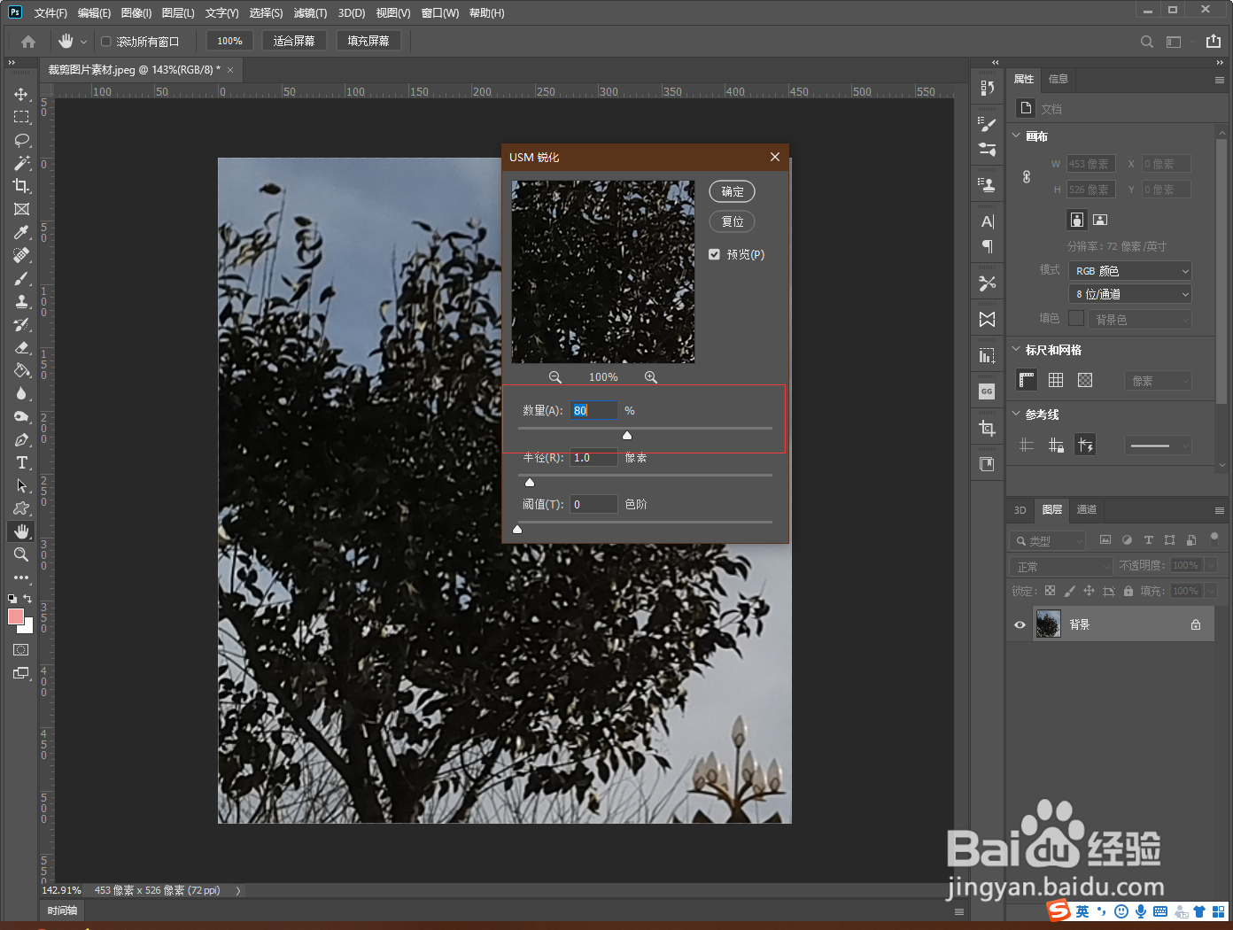The image size is (1233, 930).
Task: Select the Brush tool
Action: 21,278
